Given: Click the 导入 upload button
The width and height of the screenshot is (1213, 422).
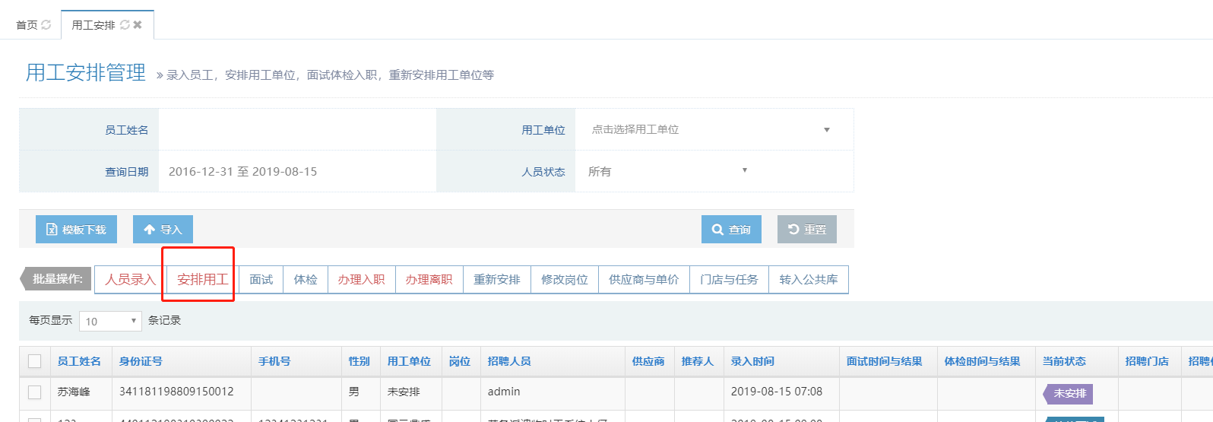Looking at the screenshot, I should point(163,230).
